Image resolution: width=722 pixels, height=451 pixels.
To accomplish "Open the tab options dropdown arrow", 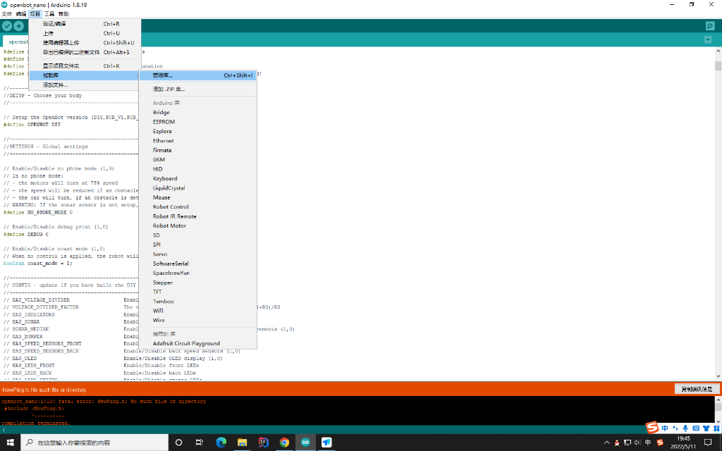I will tap(708, 40).
